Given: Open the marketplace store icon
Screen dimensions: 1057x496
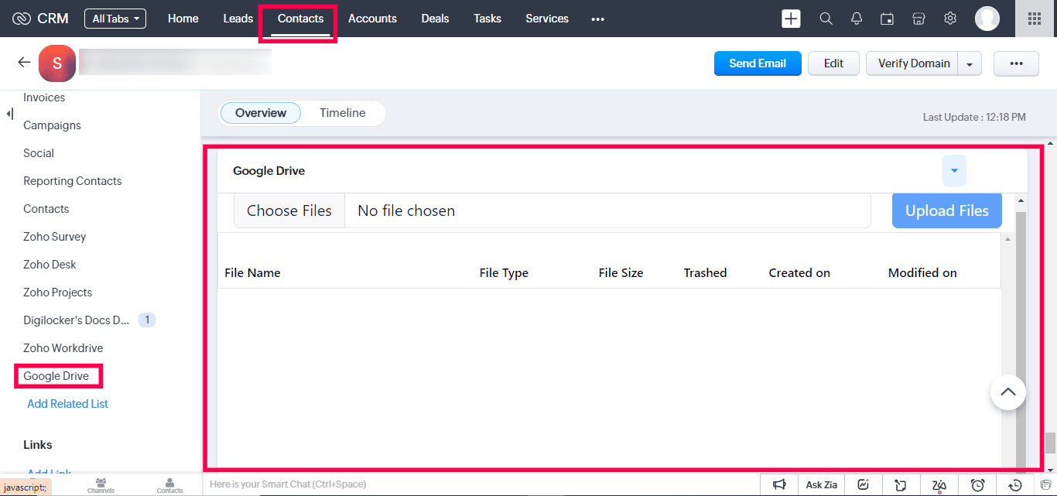Looking at the screenshot, I should (919, 19).
